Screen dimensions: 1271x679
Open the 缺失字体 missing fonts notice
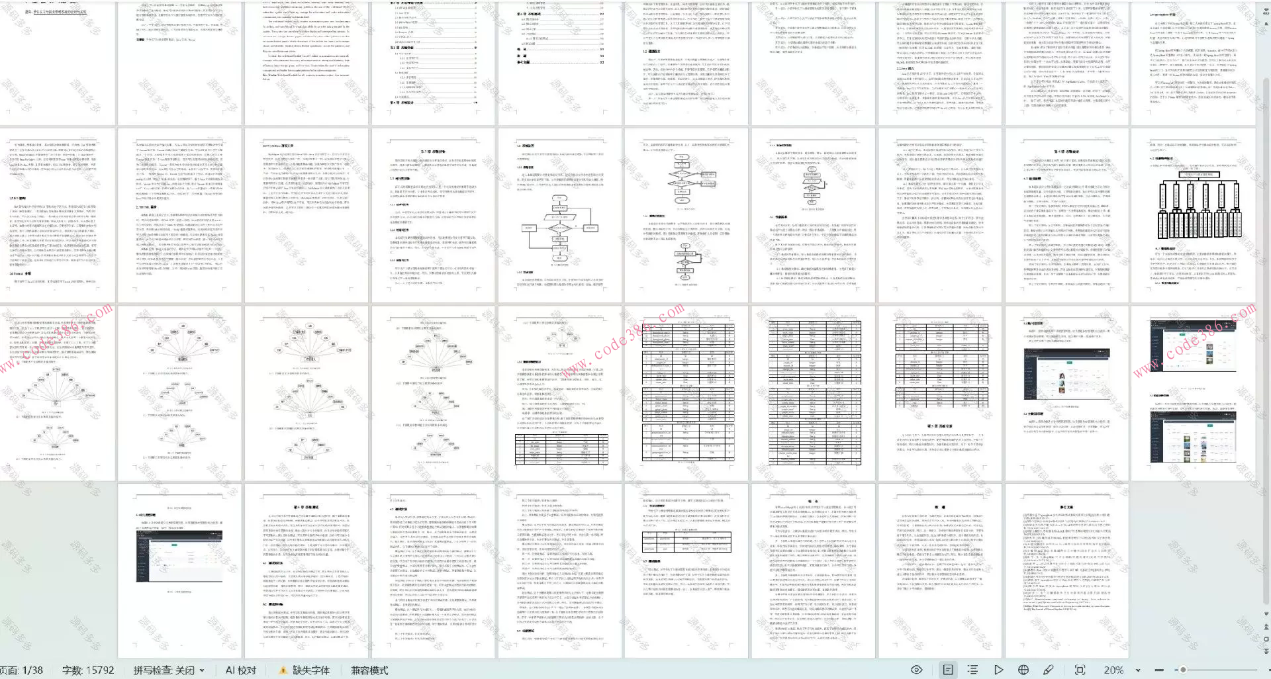(x=311, y=670)
